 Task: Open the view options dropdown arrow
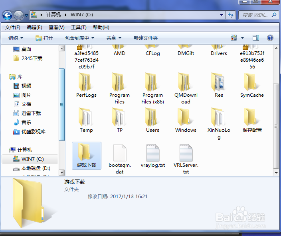tap(242, 38)
